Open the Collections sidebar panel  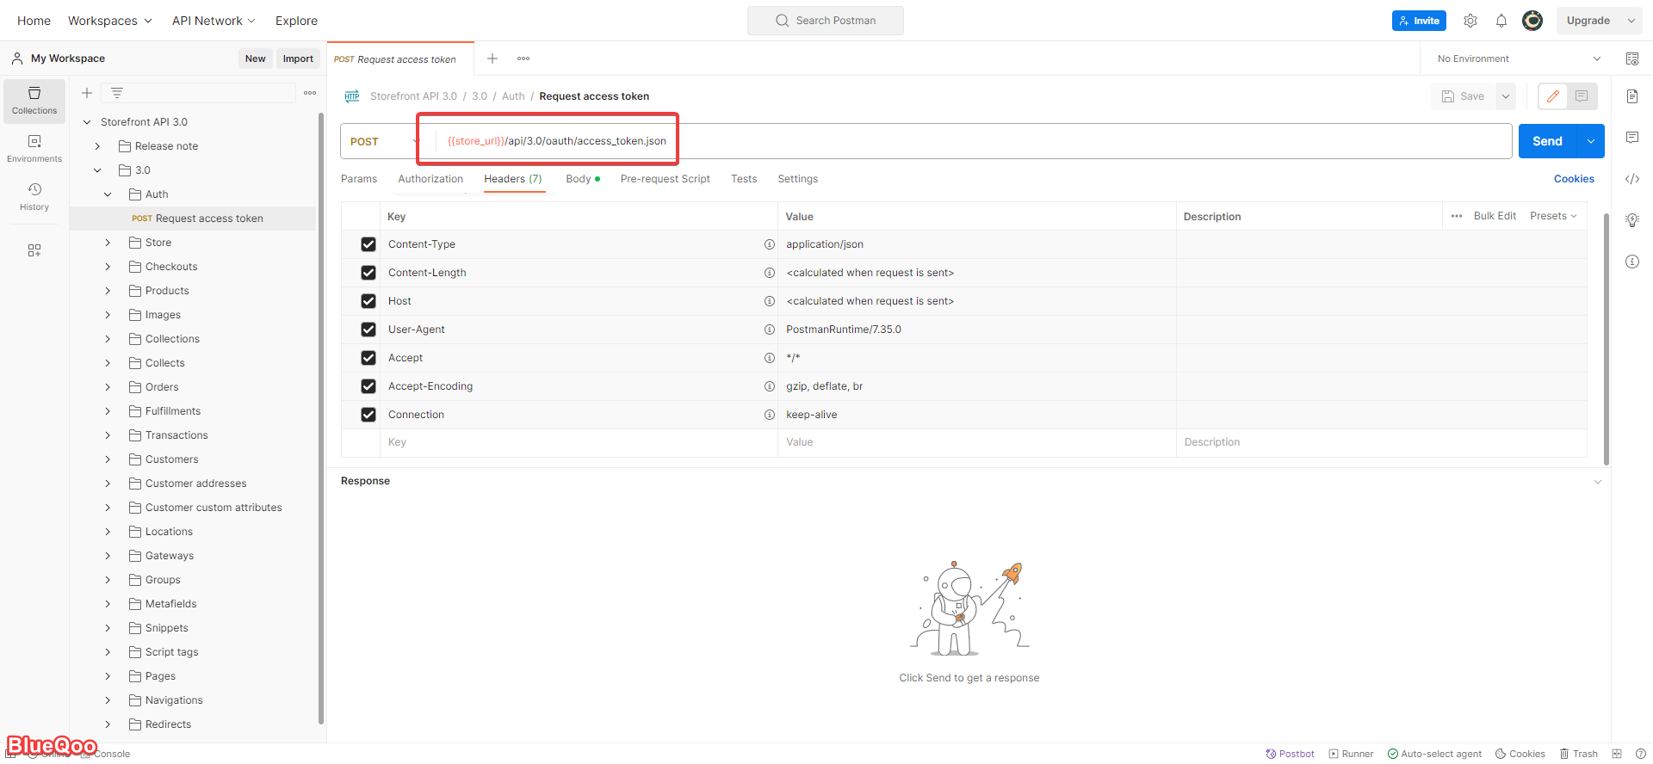tap(34, 101)
